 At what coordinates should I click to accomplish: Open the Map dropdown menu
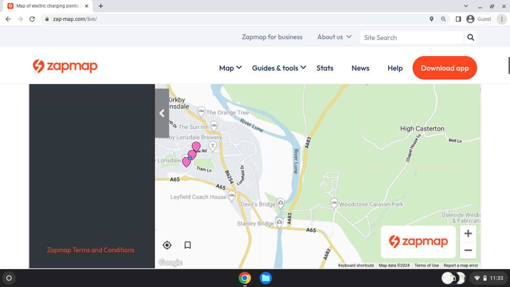tap(231, 68)
